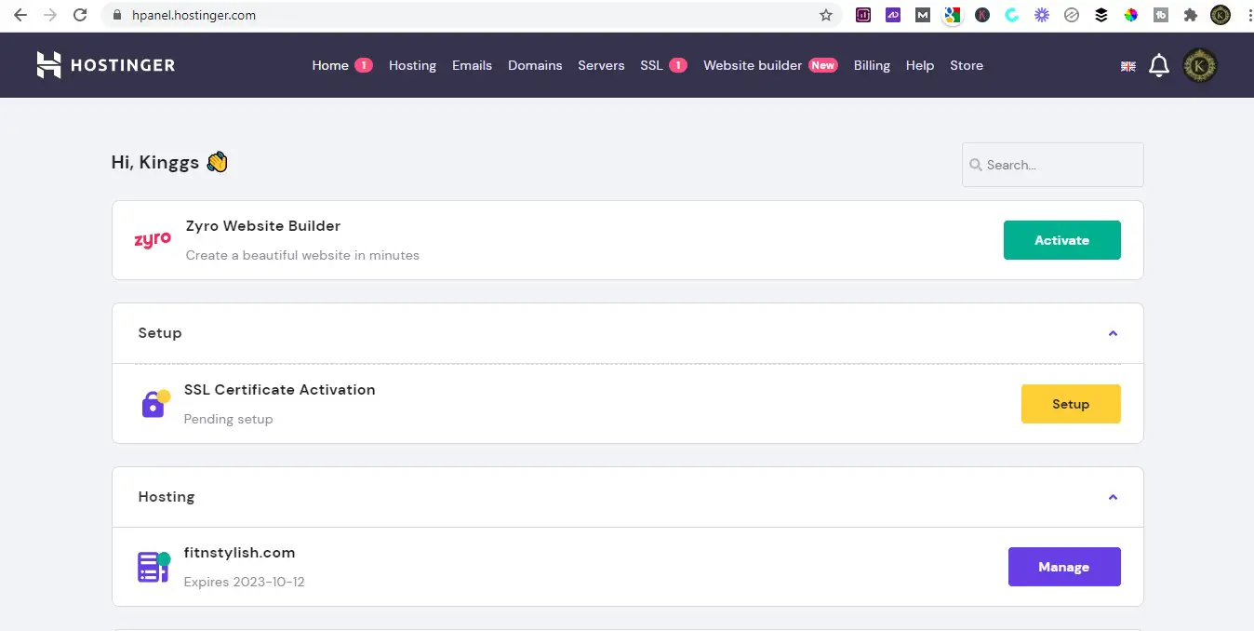Go back with the browser back arrow
The width and height of the screenshot is (1254, 631).
20,15
